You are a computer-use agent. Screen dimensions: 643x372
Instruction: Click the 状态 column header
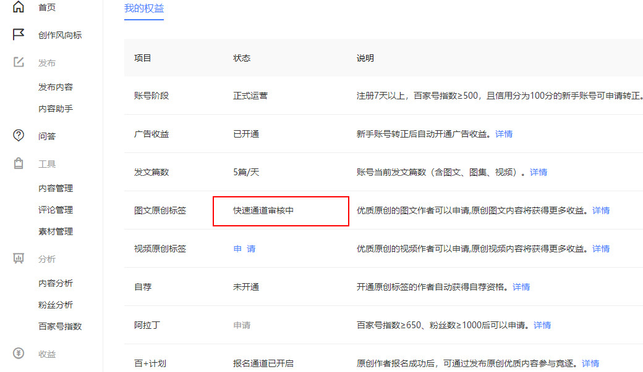coord(242,58)
